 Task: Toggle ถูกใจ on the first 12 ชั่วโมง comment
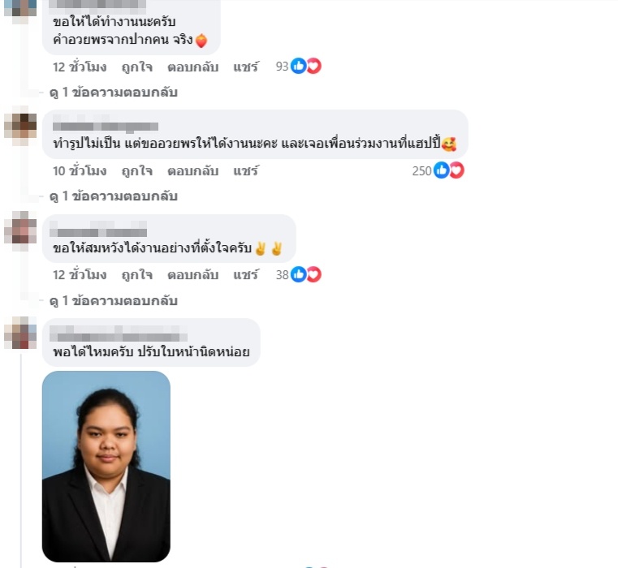[136, 67]
